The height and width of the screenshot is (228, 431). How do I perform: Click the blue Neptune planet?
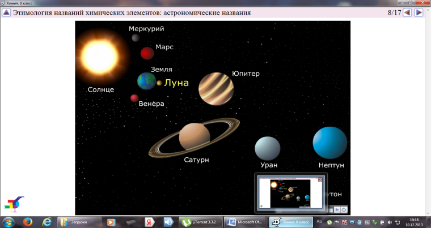329,143
